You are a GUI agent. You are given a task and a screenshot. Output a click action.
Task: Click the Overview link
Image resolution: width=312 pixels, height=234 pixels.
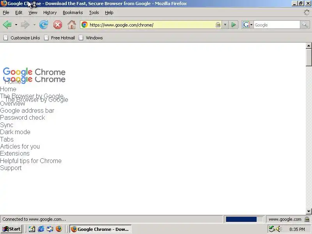[x=12, y=104]
